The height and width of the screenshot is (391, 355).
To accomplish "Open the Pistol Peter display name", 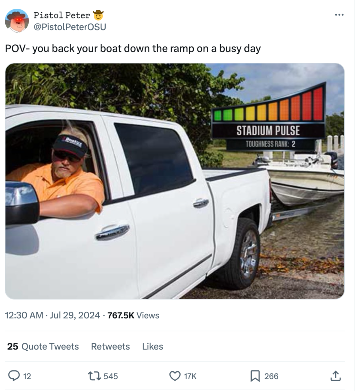I will (62, 15).
